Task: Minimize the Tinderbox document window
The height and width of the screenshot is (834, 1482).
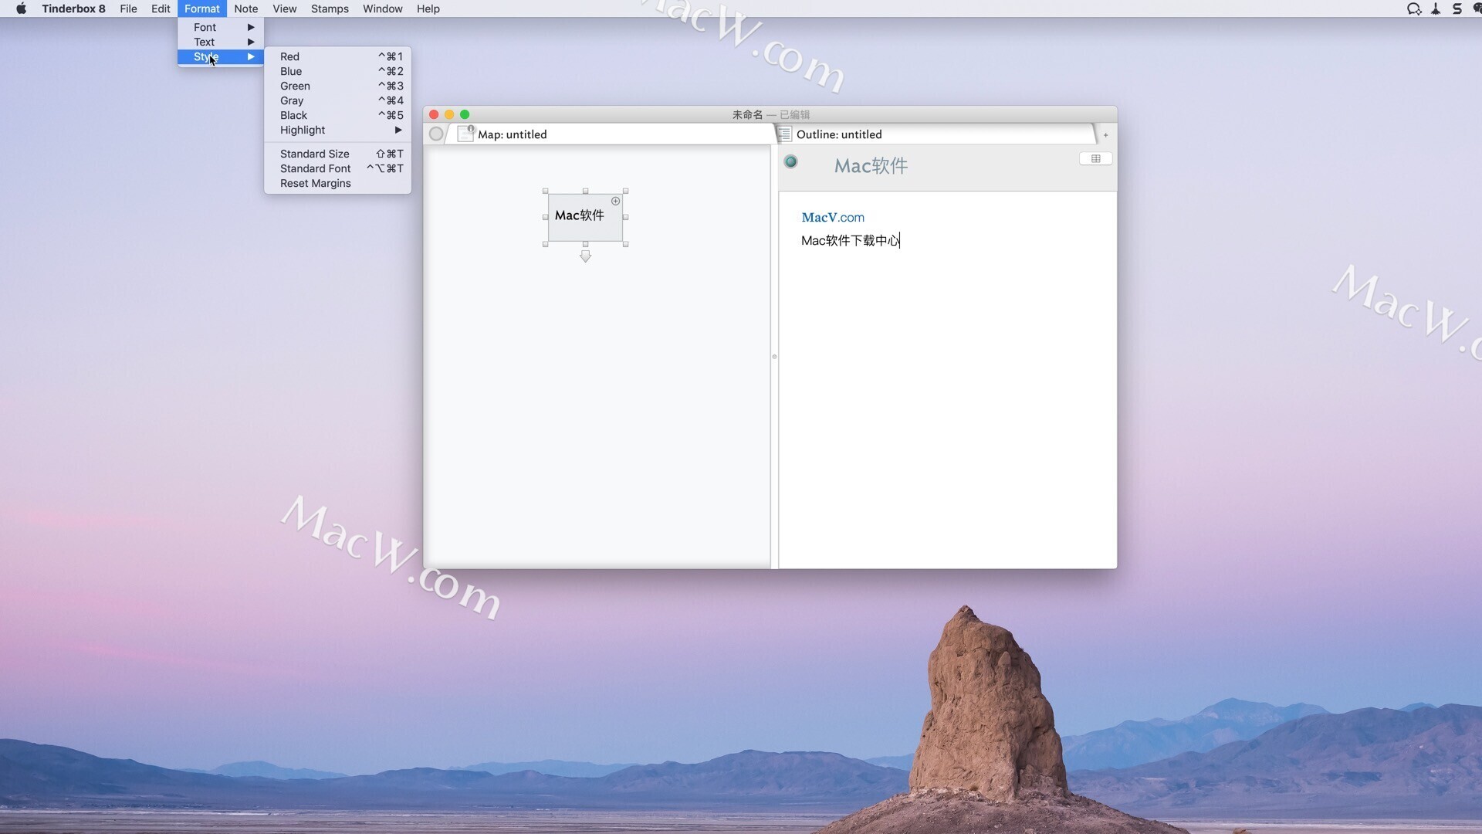Action: [x=449, y=114]
